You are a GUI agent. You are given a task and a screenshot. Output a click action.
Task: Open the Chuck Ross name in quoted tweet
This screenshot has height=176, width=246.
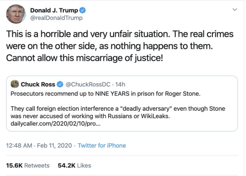(x=38, y=84)
